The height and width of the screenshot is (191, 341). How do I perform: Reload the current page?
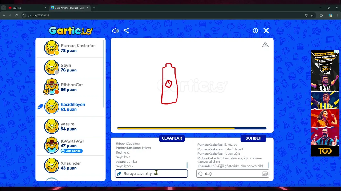17,15
